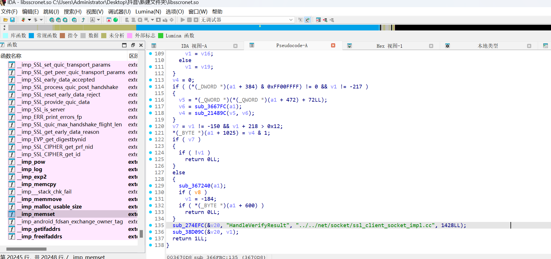Switch to the Hex 视图-1 tab
The image size is (551, 259).
tap(389, 46)
